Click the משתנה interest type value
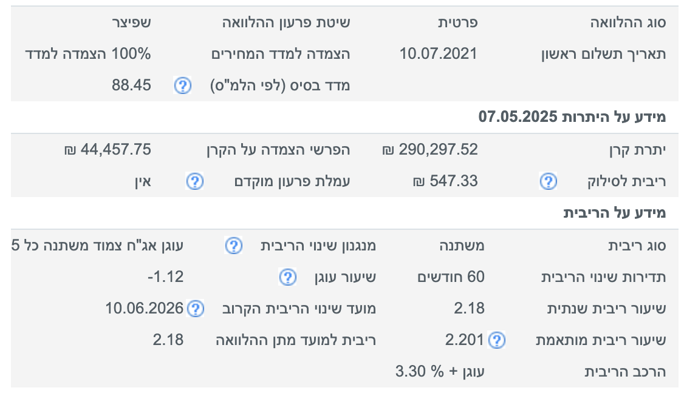The image size is (684, 399). point(462,246)
